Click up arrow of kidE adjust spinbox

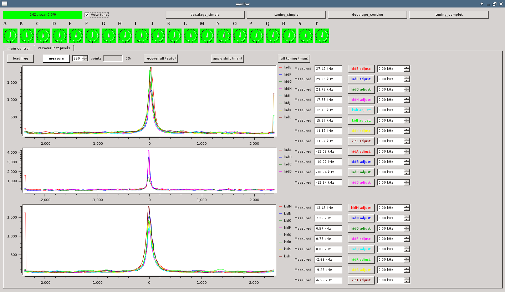pos(407,67)
